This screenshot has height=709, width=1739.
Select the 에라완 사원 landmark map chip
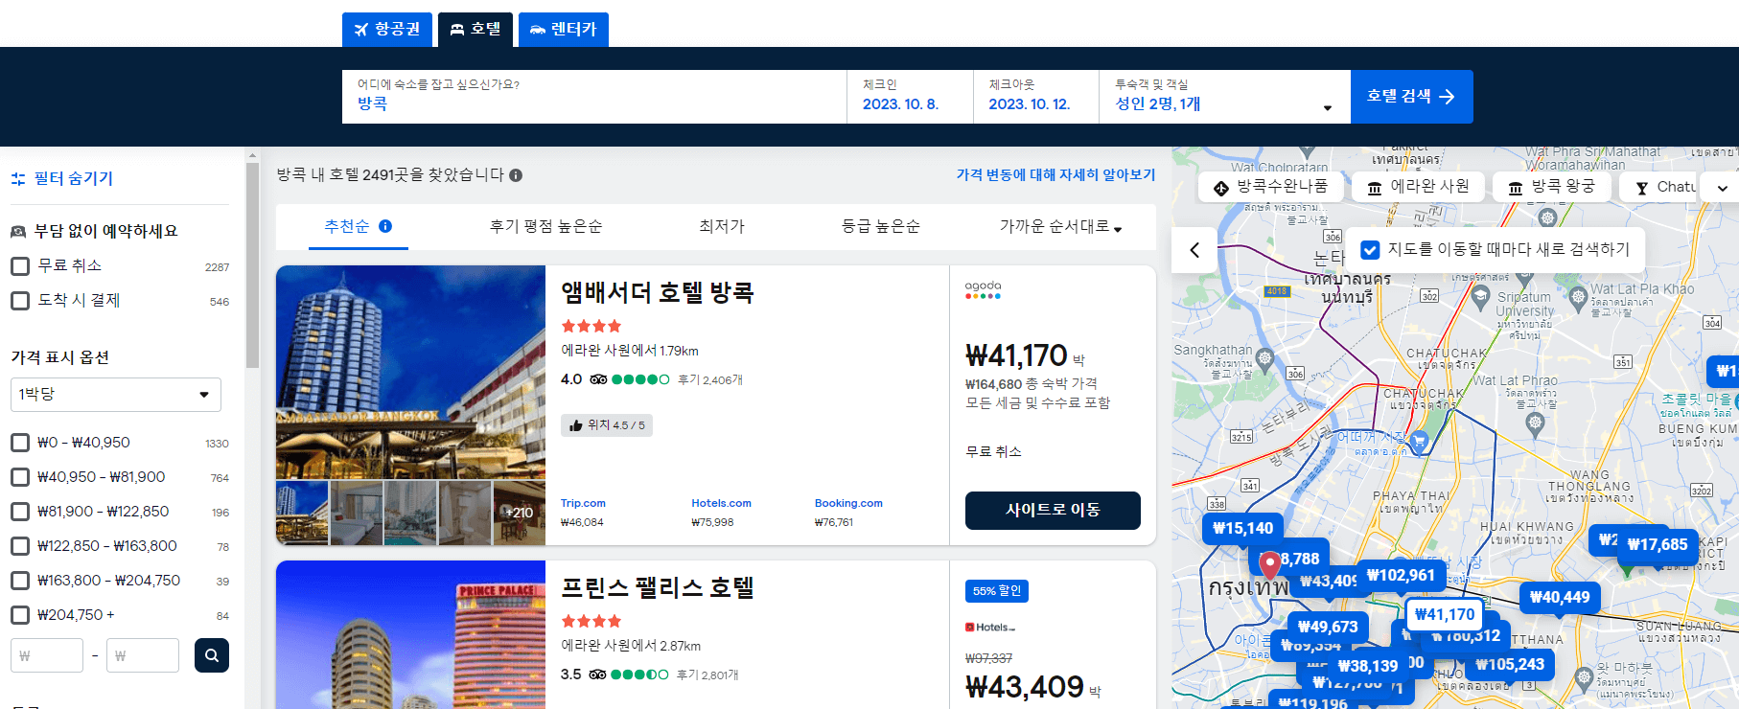pos(1419,187)
